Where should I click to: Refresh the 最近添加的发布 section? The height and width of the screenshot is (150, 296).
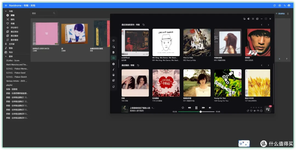coord(143,25)
